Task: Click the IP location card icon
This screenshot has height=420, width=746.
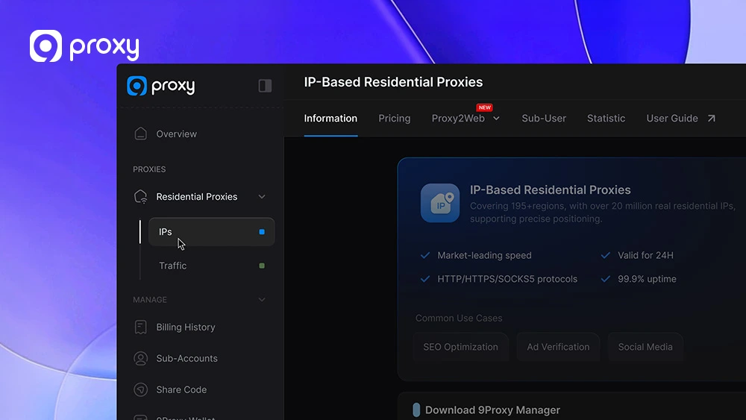Action: click(440, 203)
